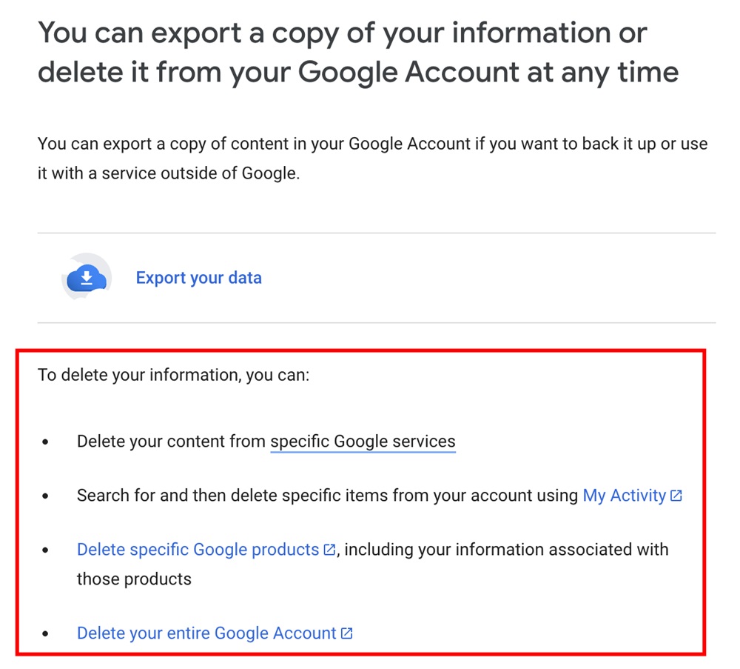Click 'including your information associated with' text

506,550
